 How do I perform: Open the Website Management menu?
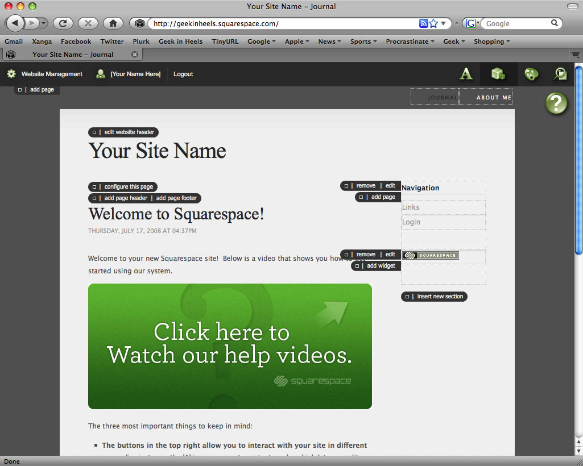(52, 74)
